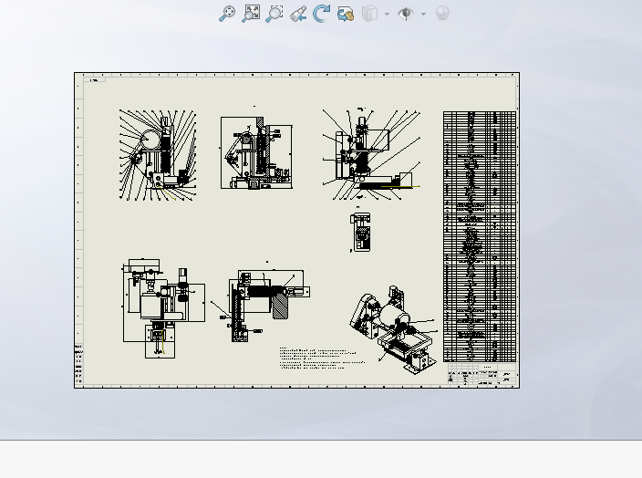642x478 pixels.
Task: Select the isometric view of the assembly
Action: pyautogui.click(x=393, y=329)
